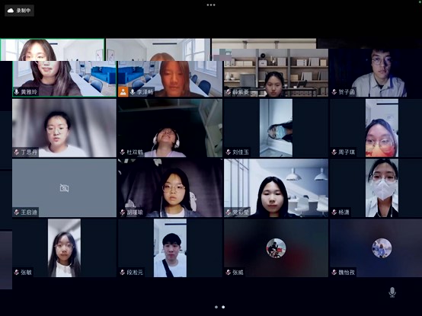Viewport: 422px width, 316px height.
Task: Click the microphone icon next to 黄雅玲
Action: (17, 92)
